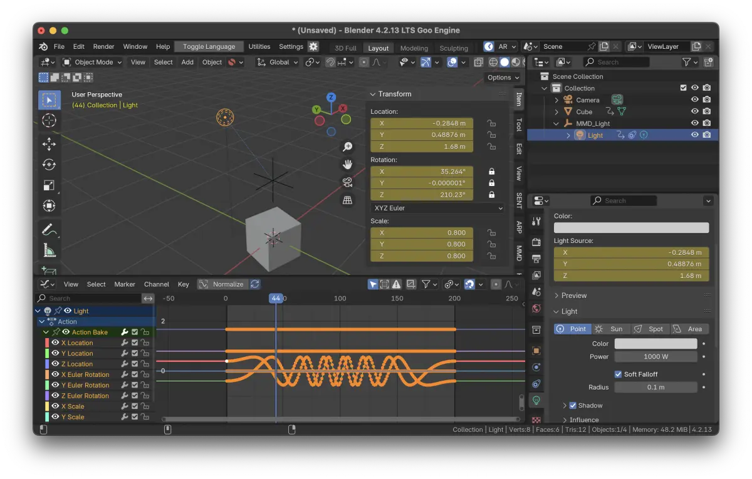Hide the Cube in the outliner
The height and width of the screenshot is (479, 752).
pos(694,111)
